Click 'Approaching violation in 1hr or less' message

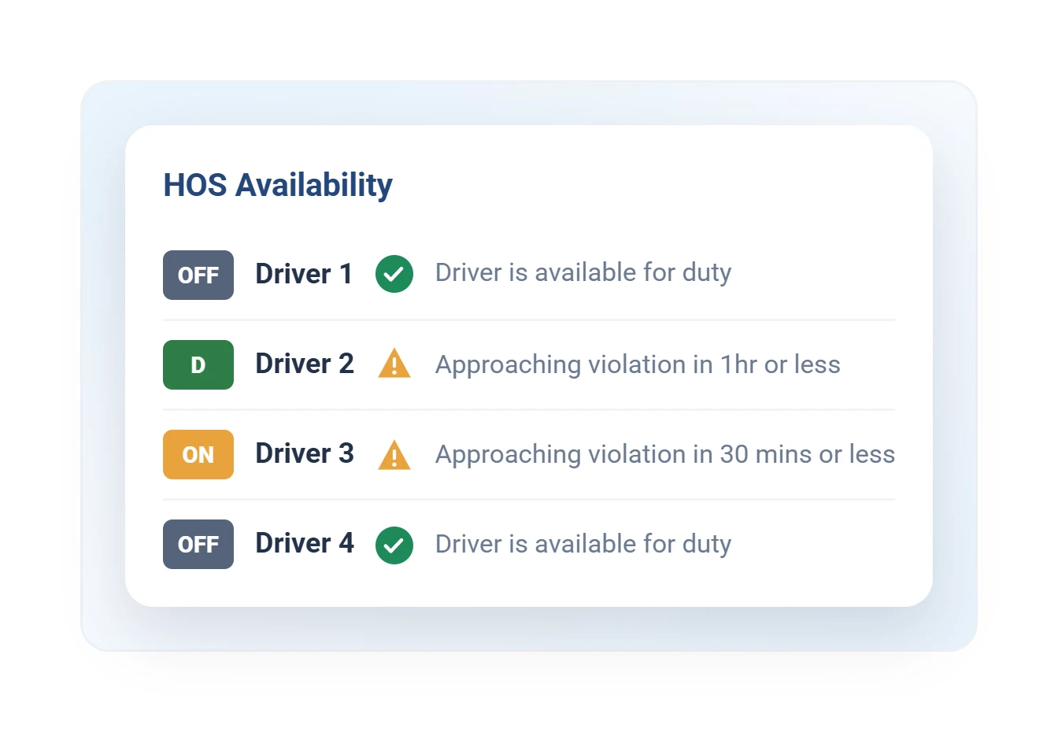pos(638,364)
